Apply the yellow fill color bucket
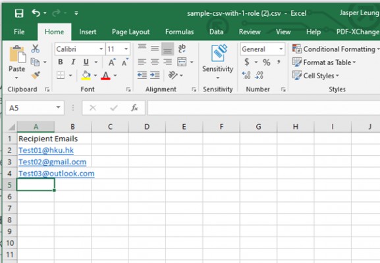 pyautogui.click(x=86, y=75)
